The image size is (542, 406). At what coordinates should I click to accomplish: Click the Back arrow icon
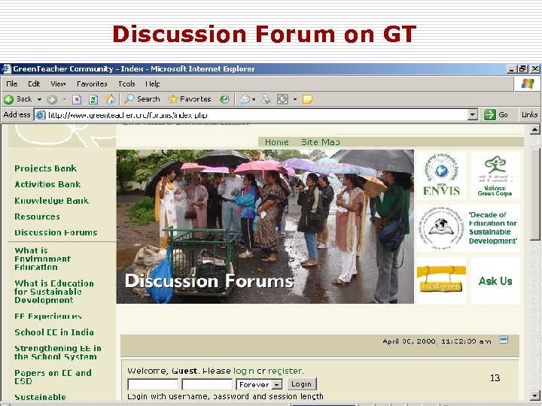8,99
